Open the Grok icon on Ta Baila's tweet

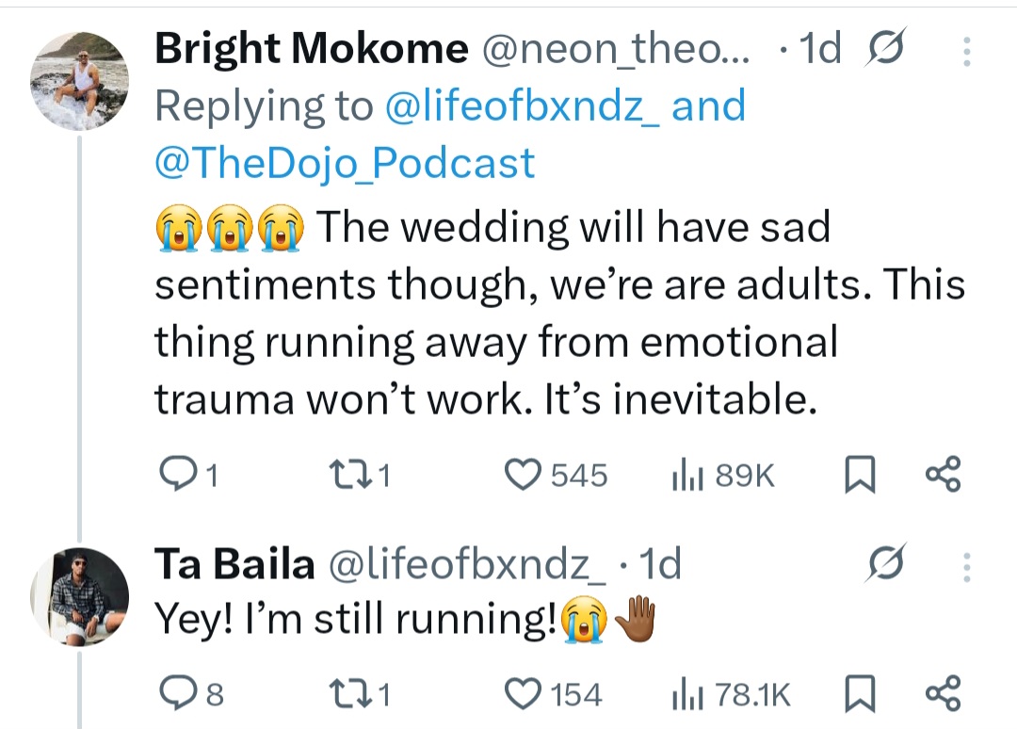point(884,565)
